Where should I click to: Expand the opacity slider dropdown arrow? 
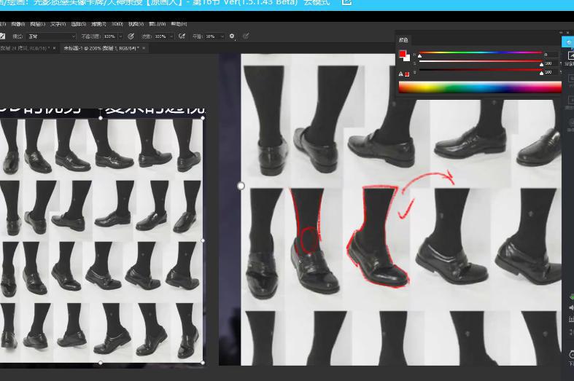120,36
